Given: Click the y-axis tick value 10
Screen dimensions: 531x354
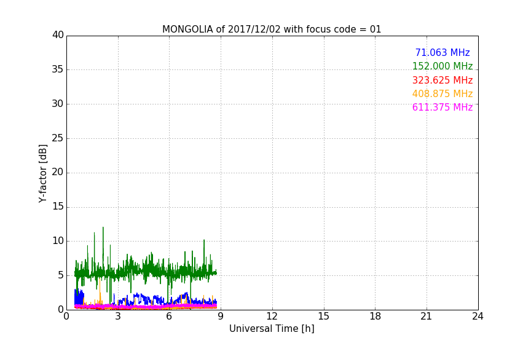Looking at the screenshot, I should pyautogui.click(x=58, y=241).
